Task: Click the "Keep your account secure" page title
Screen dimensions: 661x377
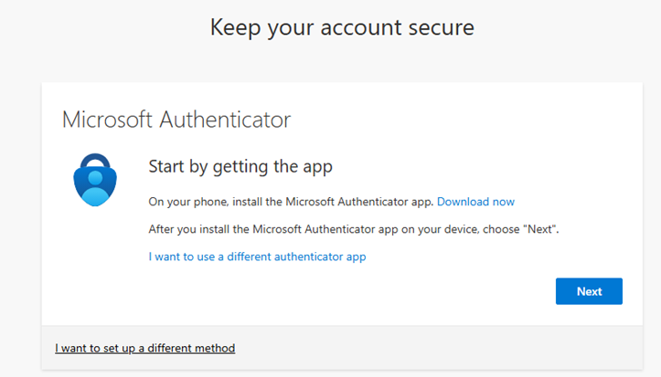Action: 342,27
